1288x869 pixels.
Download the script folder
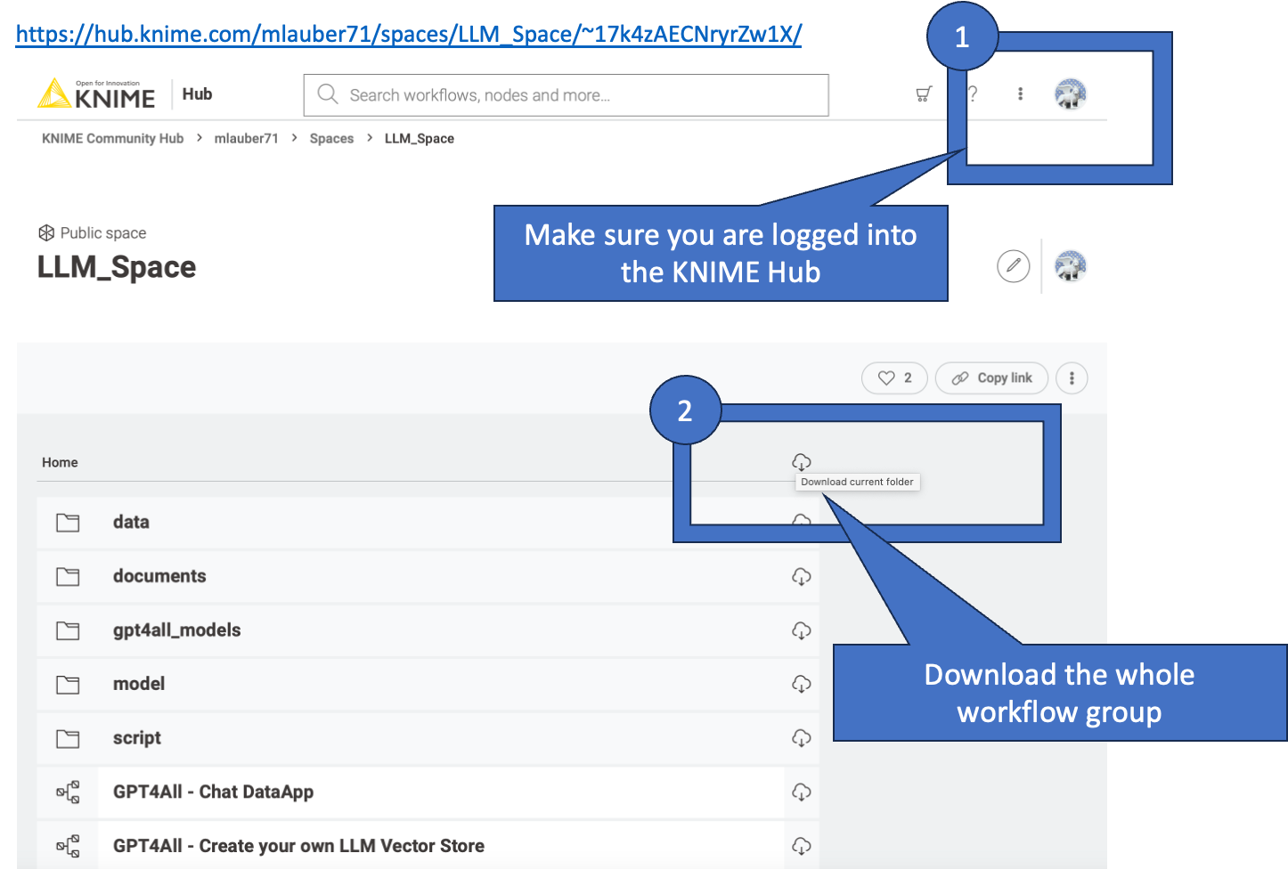(x=802, y=738)
